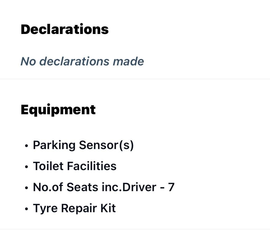Click the word "made" in declarations note

(128, 61)
